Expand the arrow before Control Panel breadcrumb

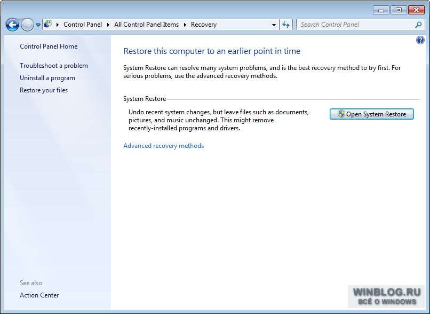click(58, 25)
